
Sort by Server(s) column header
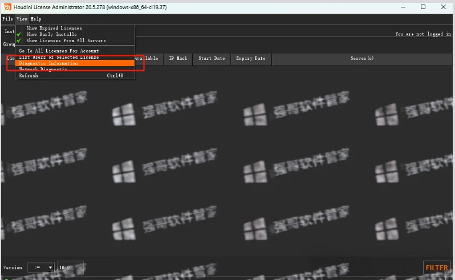click(x=362, y=58)
